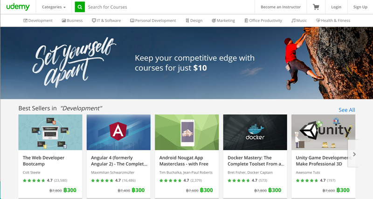Image resolution: width=373 pixels, height=199 pixels.
Task: Click the green search magnifier button
Action: tap(80, 7)
